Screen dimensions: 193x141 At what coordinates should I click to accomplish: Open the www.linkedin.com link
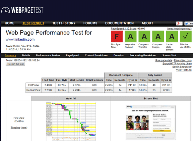click(x=20, y=39)
